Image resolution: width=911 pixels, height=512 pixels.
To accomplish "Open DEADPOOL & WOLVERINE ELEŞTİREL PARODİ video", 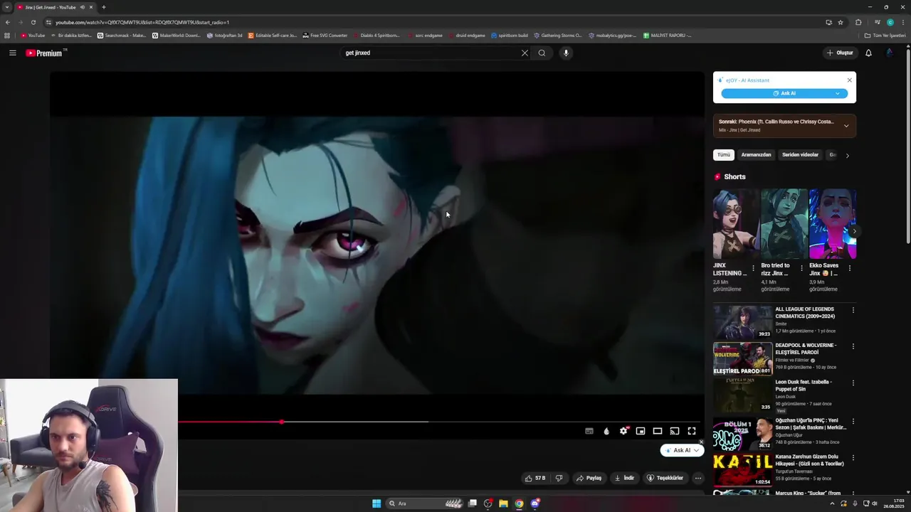I will coord(742,358).
